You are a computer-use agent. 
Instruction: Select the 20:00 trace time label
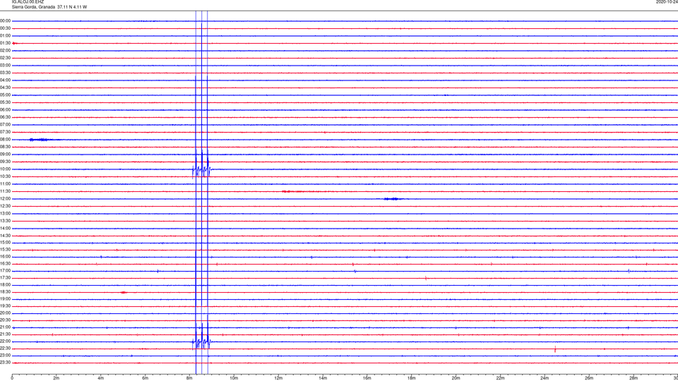pyautogui.click(x=6, y=313)
